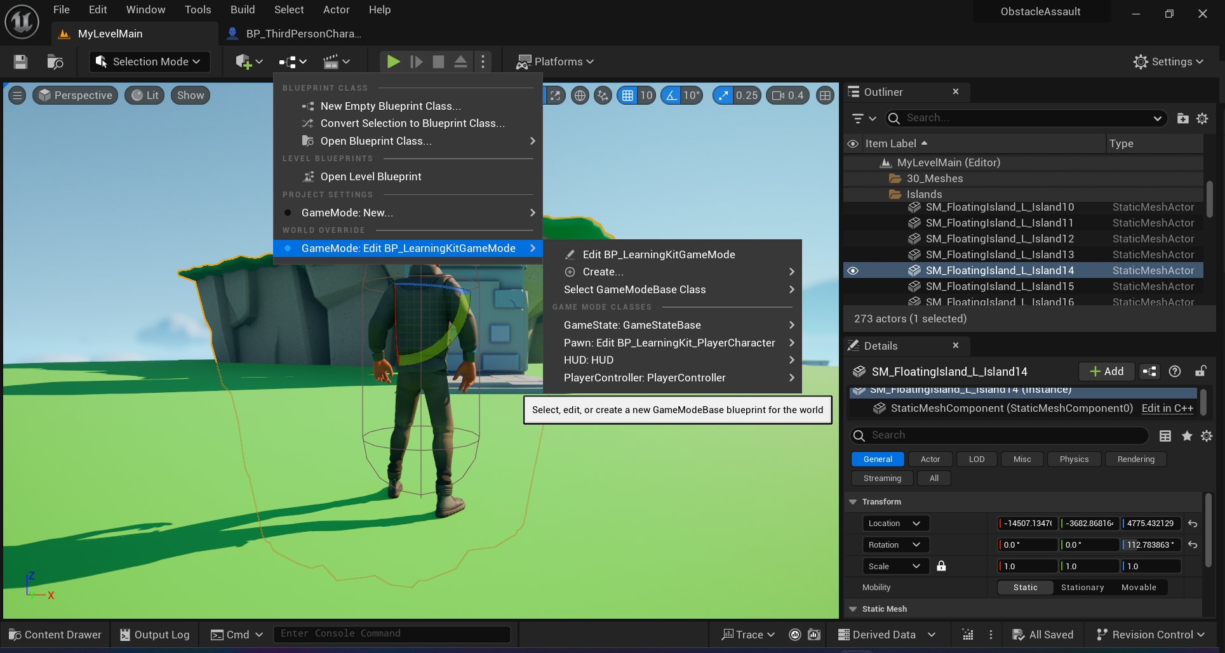Select the Physics filter in Details
The image size is (1225, 653).
click(x=1074, y=459)
